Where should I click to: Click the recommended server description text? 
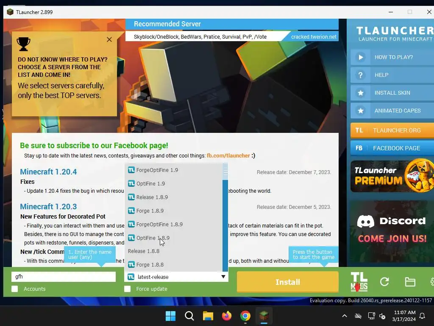[200, 37]
